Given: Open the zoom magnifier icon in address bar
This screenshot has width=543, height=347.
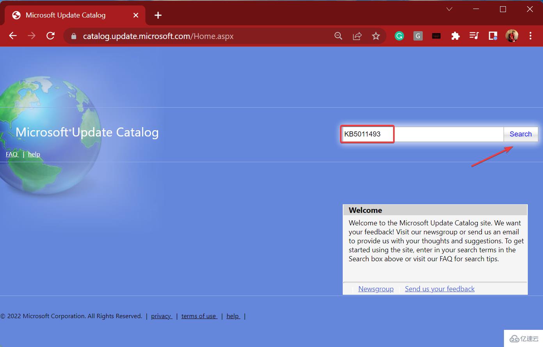Looking at the screenshot, I should (x=338, y=36).
